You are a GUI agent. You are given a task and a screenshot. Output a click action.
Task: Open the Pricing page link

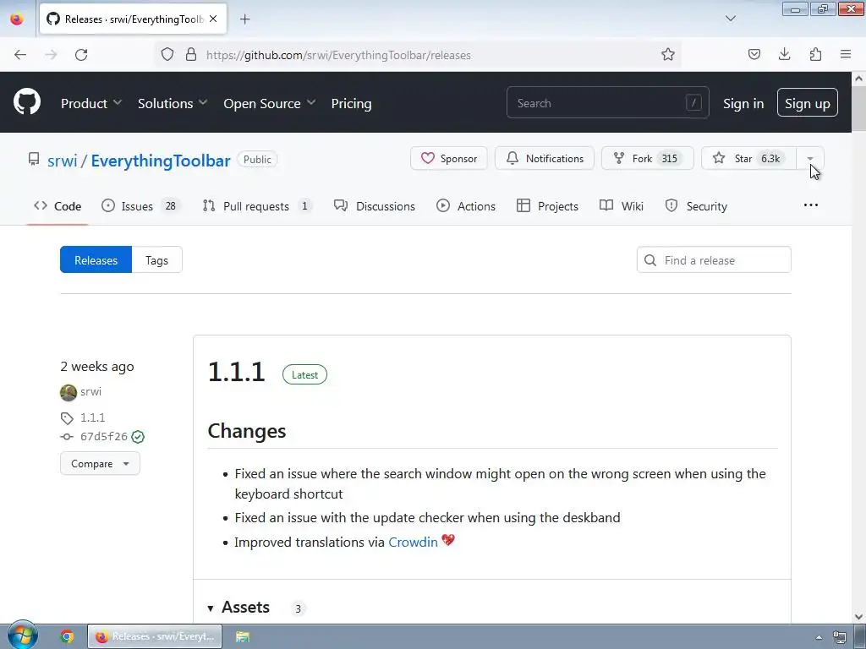[x=351, y=103]
